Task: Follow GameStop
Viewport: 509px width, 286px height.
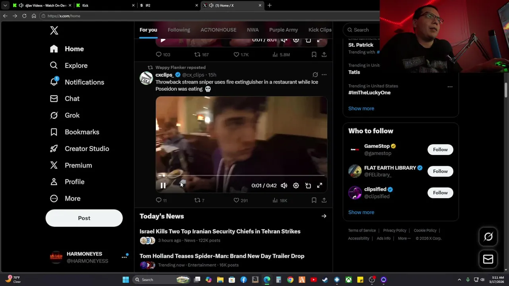Action: click(x=440, y=149)
